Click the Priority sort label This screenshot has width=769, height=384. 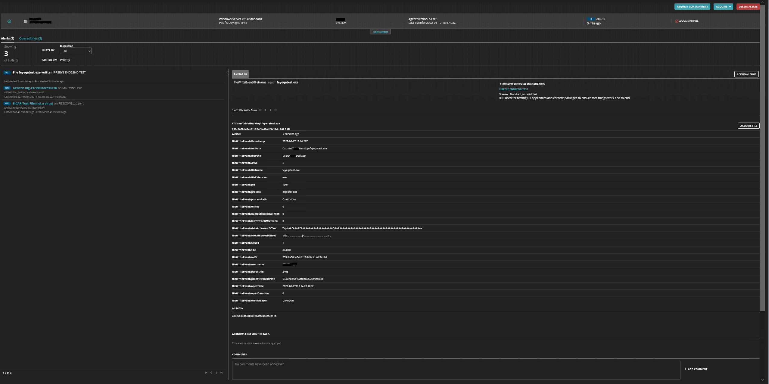pos(65,60)
